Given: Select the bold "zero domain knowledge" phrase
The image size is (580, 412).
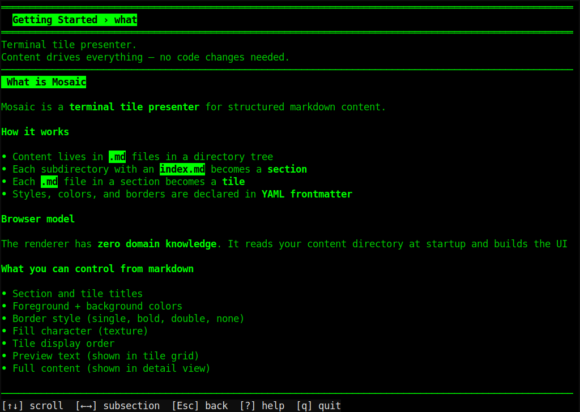Looking at the screenshot, I should pyautogui.click(x=157, y=244).
